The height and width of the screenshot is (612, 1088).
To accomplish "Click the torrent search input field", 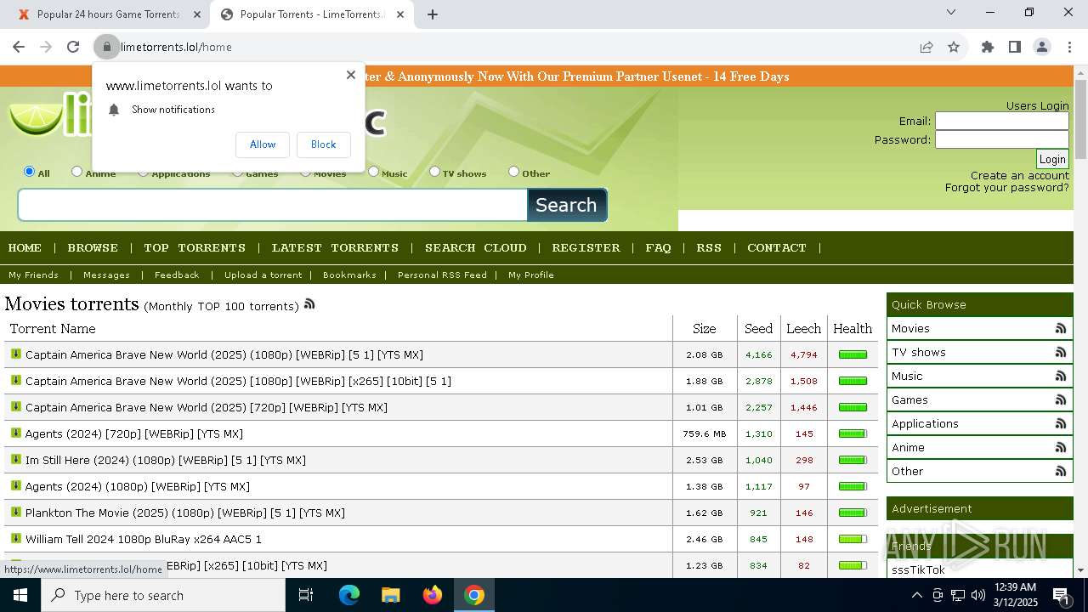I will [x=273, y=205].
